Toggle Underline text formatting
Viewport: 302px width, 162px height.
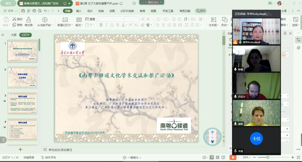(x=112, y=25)
